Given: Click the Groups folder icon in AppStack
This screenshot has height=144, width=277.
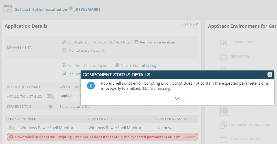Looking at the screenshot, I should (x=223, y=57).
